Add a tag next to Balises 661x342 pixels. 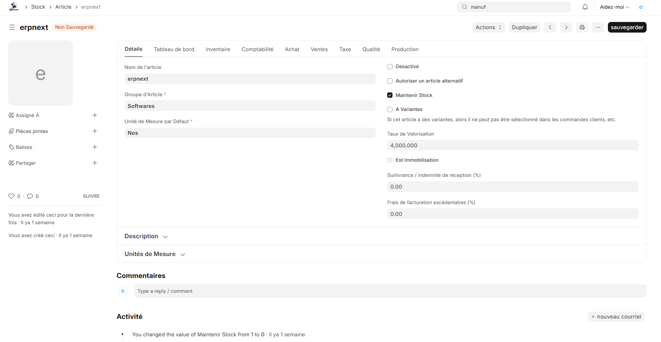95,147
